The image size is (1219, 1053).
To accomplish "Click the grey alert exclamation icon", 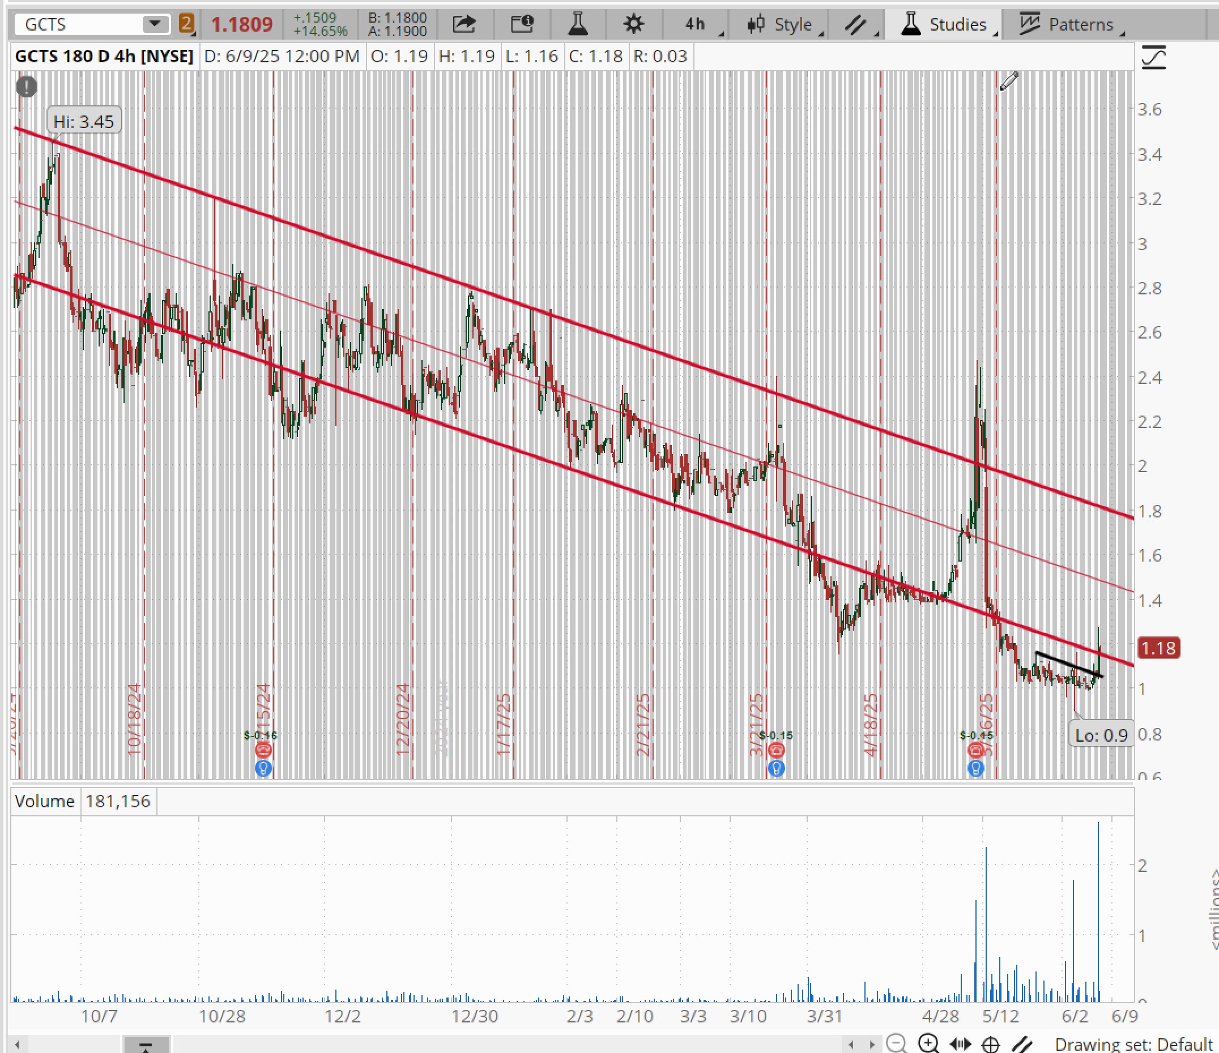I will click(27, 87).
